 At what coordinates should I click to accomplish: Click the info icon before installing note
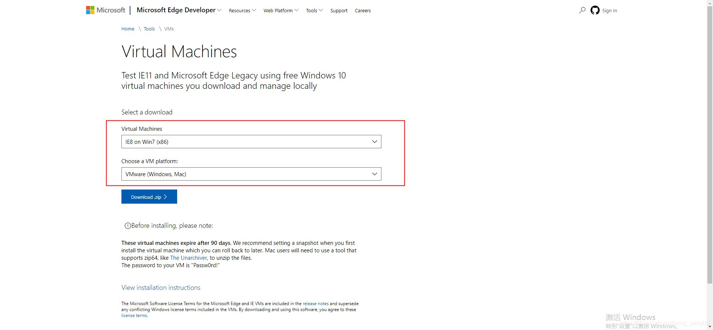tap(127, 226)
